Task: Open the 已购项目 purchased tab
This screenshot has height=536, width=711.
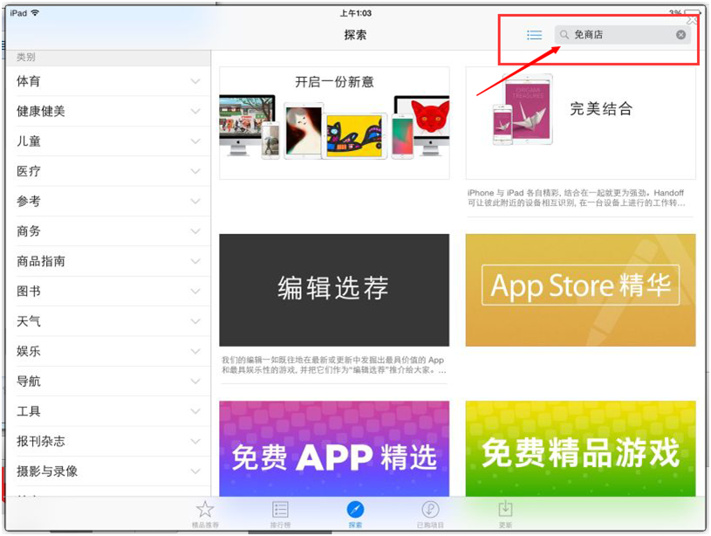Action: pyautogui.click(x=430, y=514)
